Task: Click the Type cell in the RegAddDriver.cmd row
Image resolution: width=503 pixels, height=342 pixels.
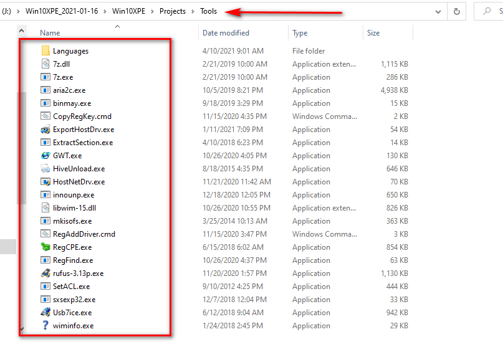Action: (x=324, y=234)
